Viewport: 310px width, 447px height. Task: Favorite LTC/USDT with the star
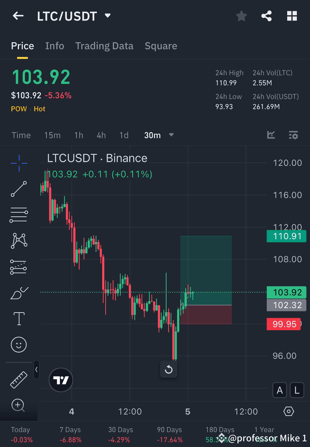pos(241,16)
